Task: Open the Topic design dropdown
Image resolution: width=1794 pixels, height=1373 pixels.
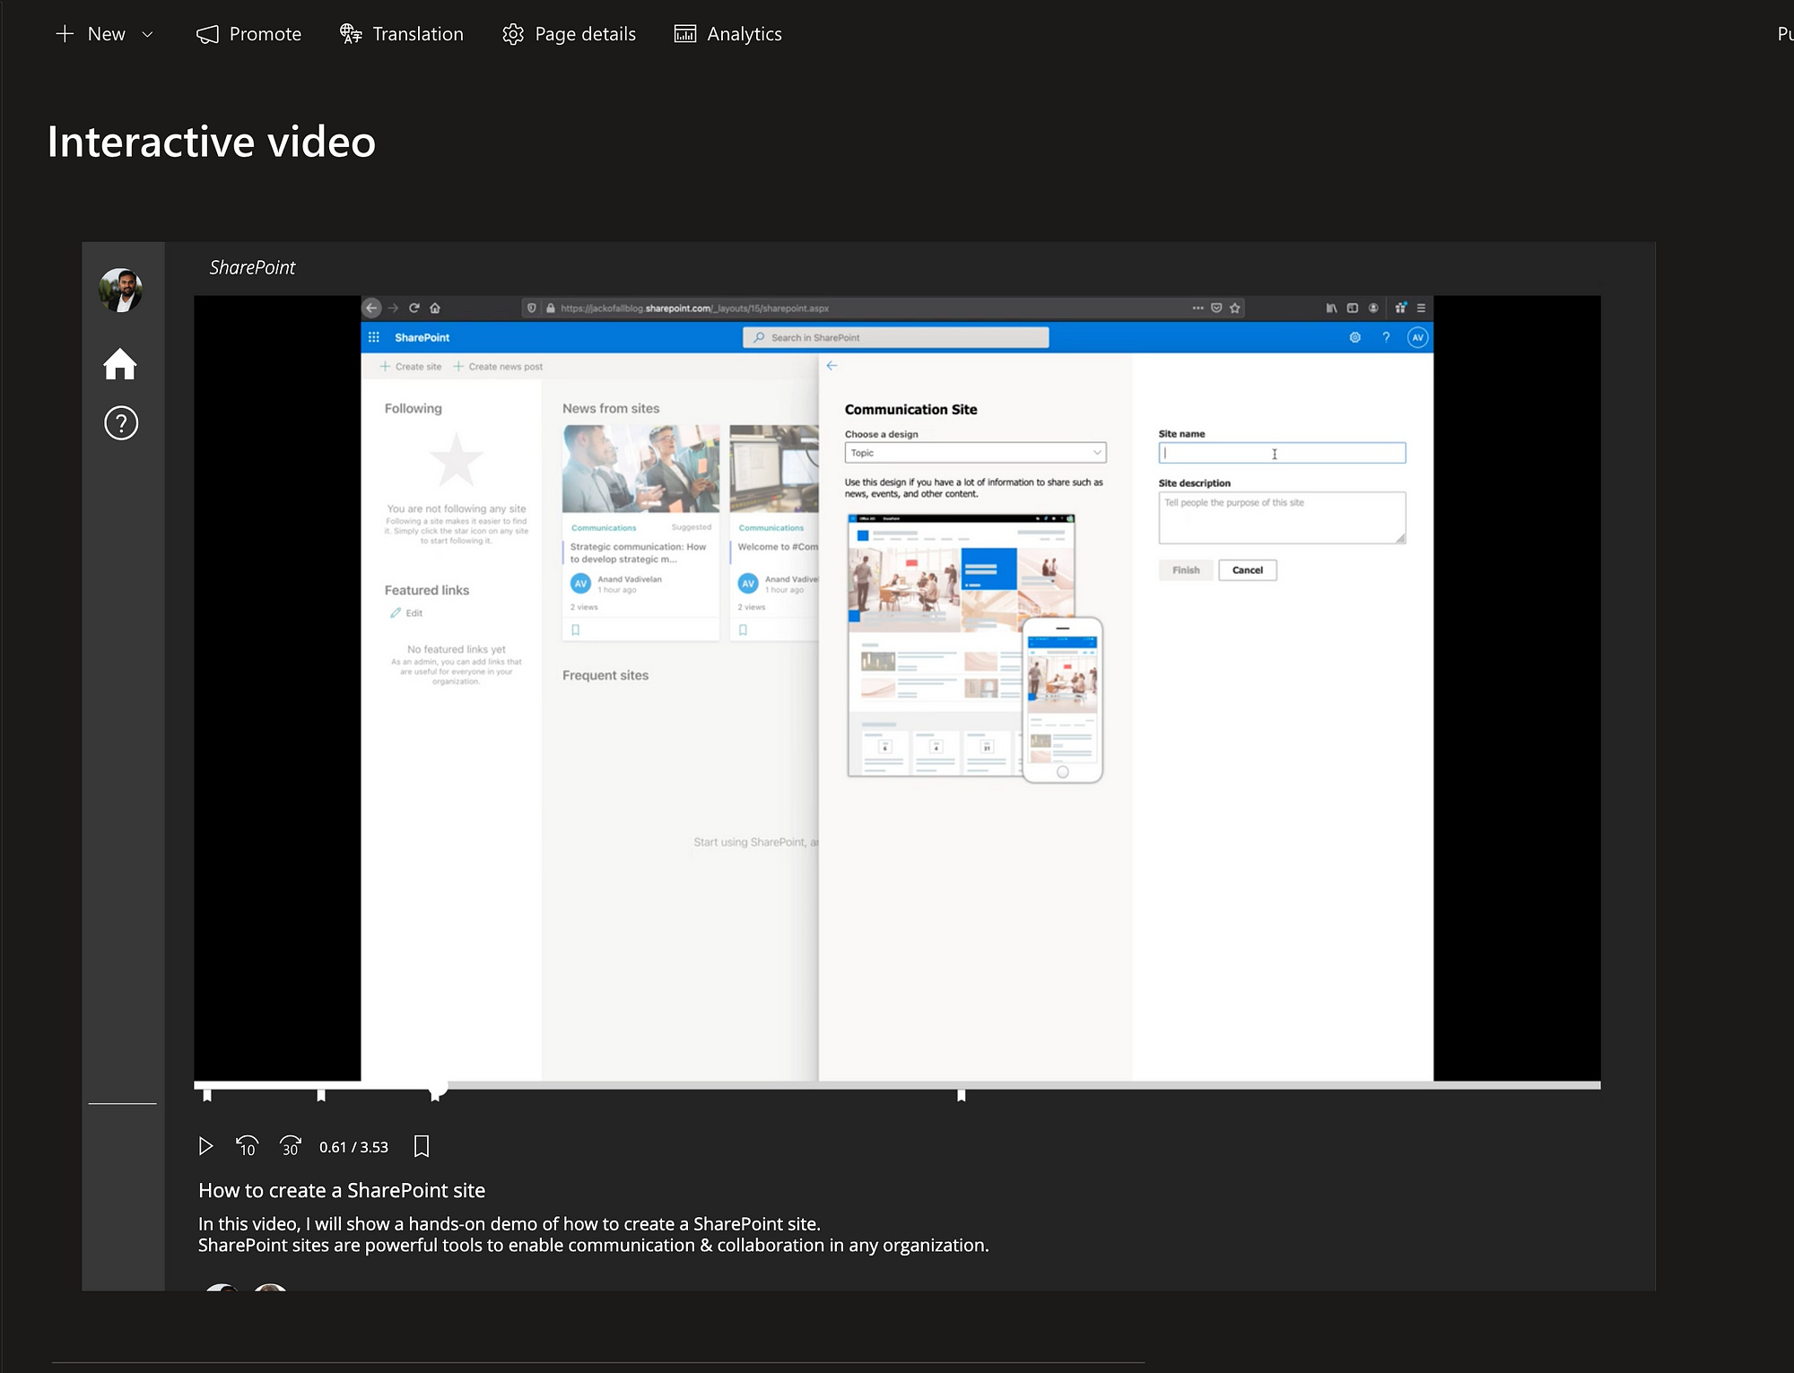Action: coord(975,453)
